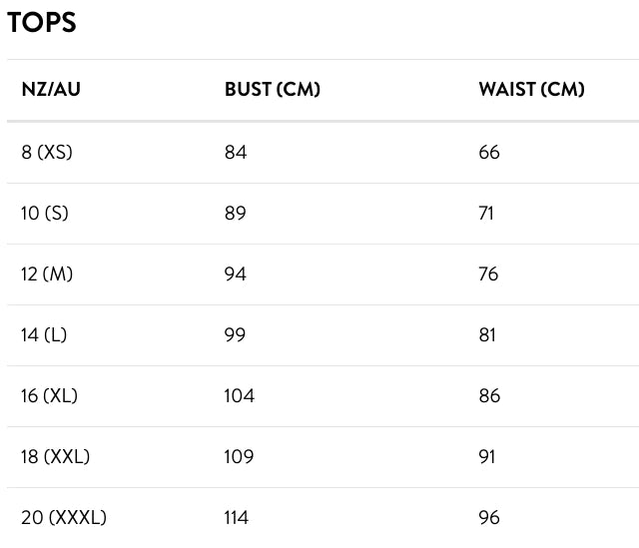Select the 12 (M) size label
Viewport: 639px width, 548px height.
click(47, 274)
